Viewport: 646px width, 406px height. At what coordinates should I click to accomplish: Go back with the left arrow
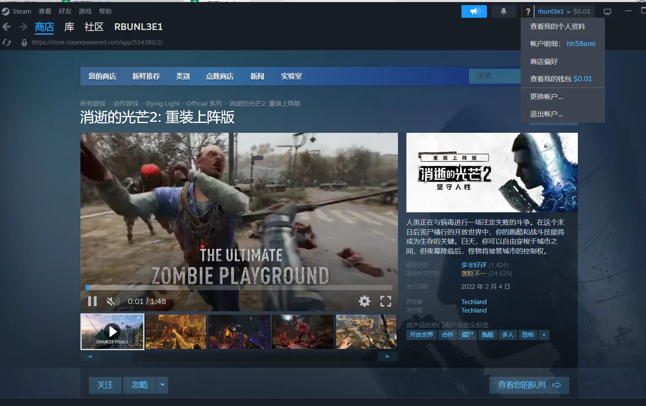(7, 27)
